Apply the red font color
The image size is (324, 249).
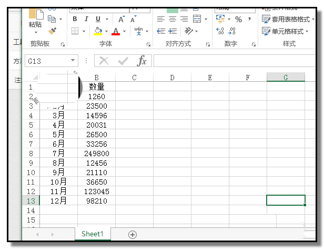(x=116, y=32)
